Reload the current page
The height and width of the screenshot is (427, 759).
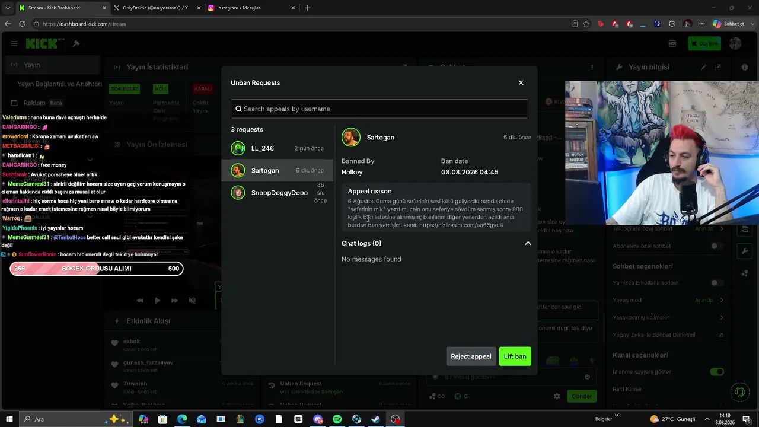(22, 24)
